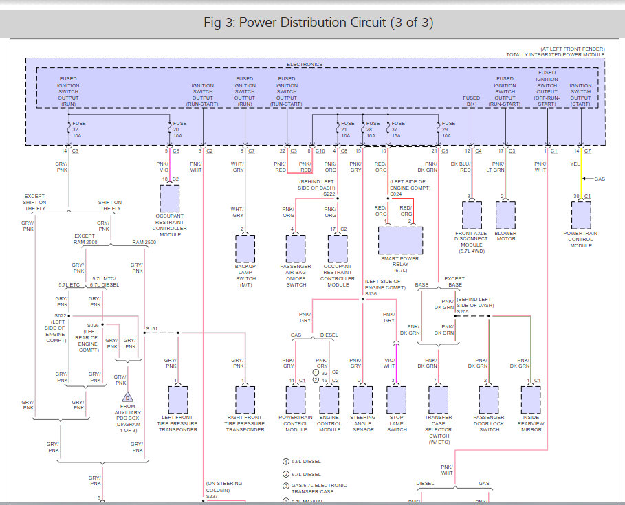Click the '(AT LEFT FRONT FENDER)' note
The image size is (625, 505).
572,49
